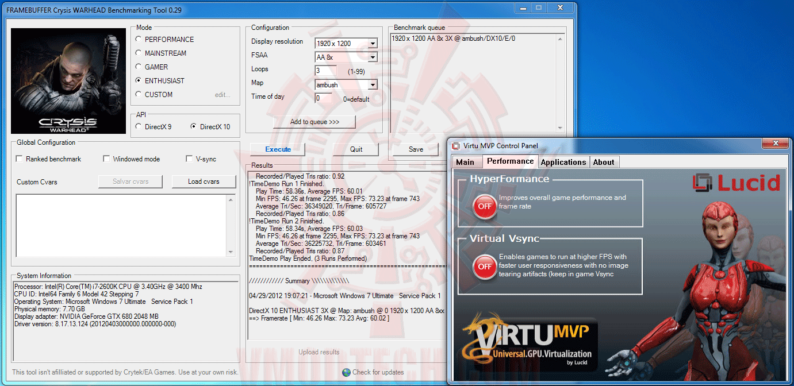Click the Salvar cvars button
The image size is (794, 386).
(x=132, y=182)
